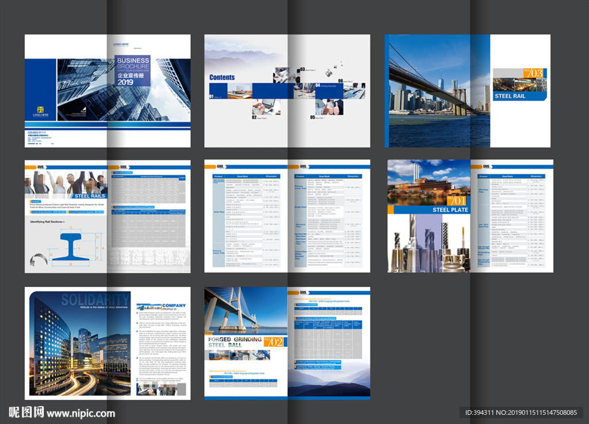Viewport: 589px width, 424px height.
Task: Select the night city buildings photo
Action: tap(80, 343)
